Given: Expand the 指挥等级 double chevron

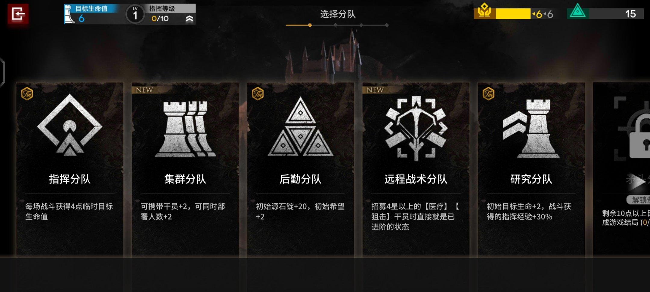Looking at the screenshot, I should (x=189, y=19).
